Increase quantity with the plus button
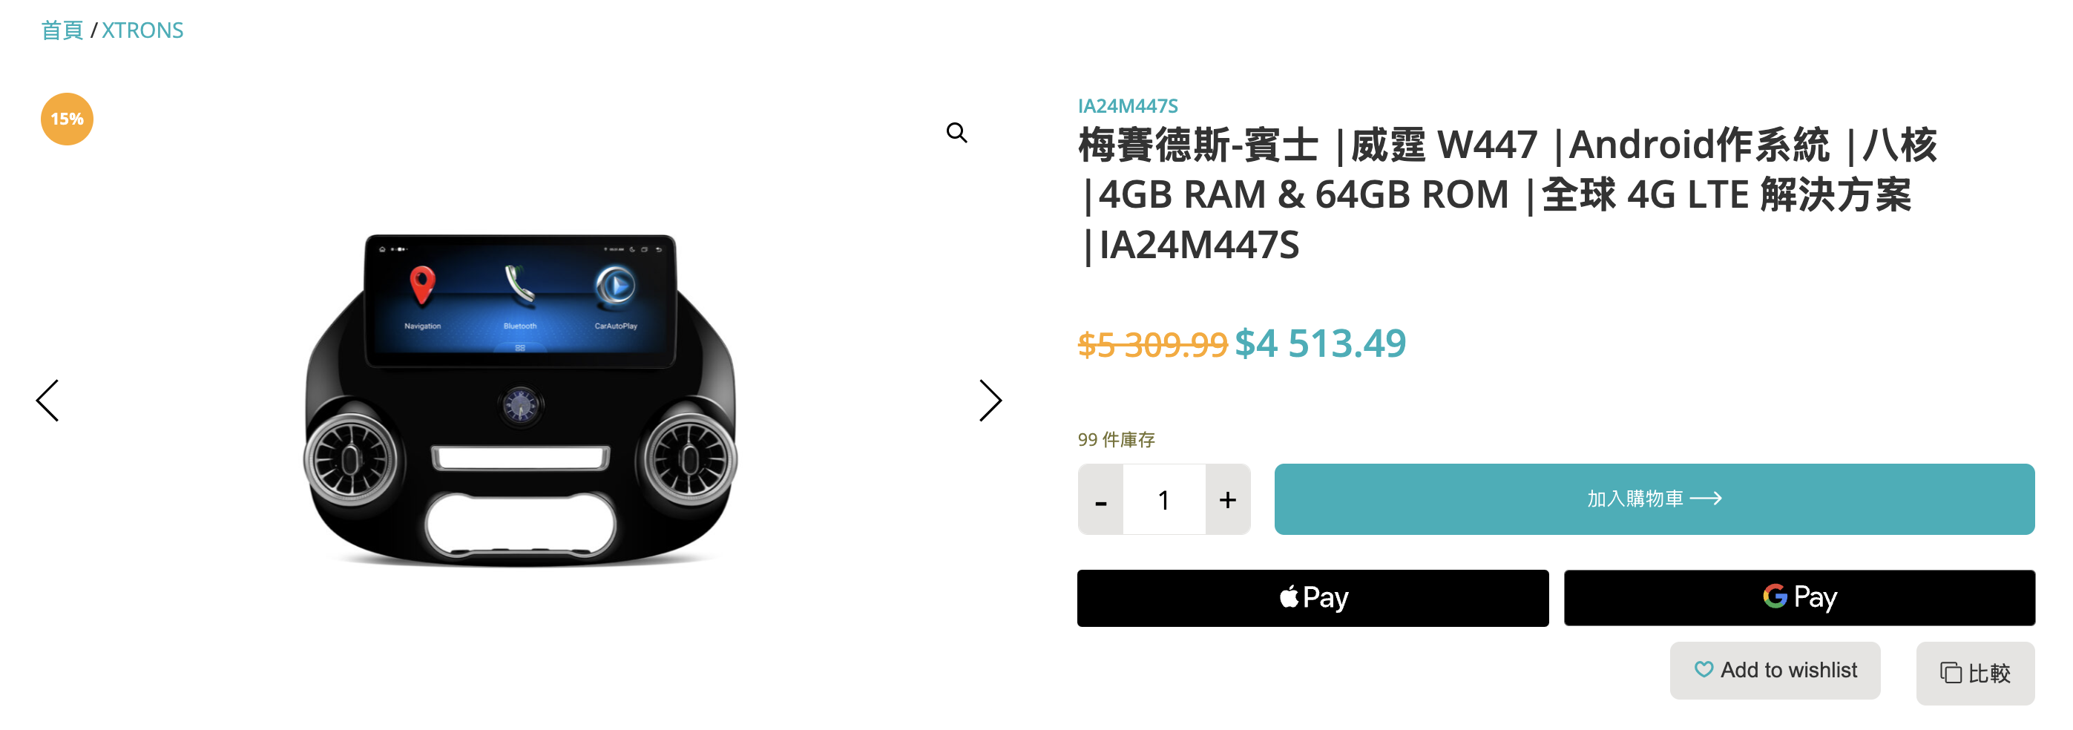Screen dimensions: 2073x730 1227,500
